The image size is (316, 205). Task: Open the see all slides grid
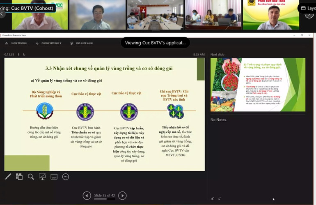point(19,177)
